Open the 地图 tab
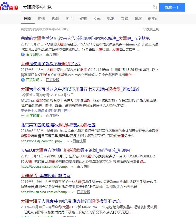 (x=138, y=19)
